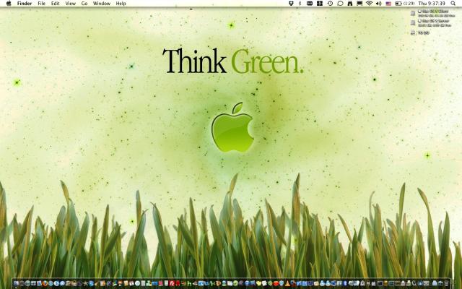The height and width of the screenshot is (289, 462).
Task: Open the View menu
Action: click(70, 3)
